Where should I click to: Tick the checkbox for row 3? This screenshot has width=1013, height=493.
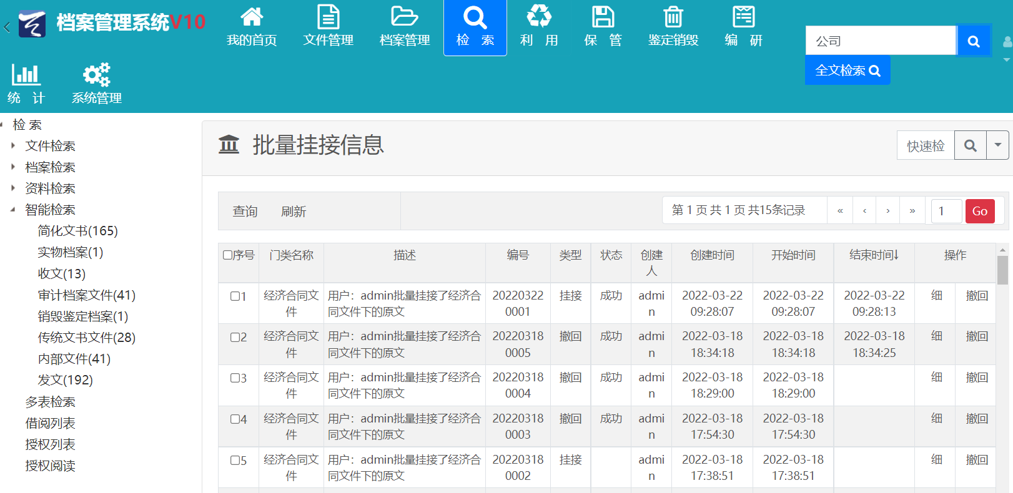(x=235, y=378)
